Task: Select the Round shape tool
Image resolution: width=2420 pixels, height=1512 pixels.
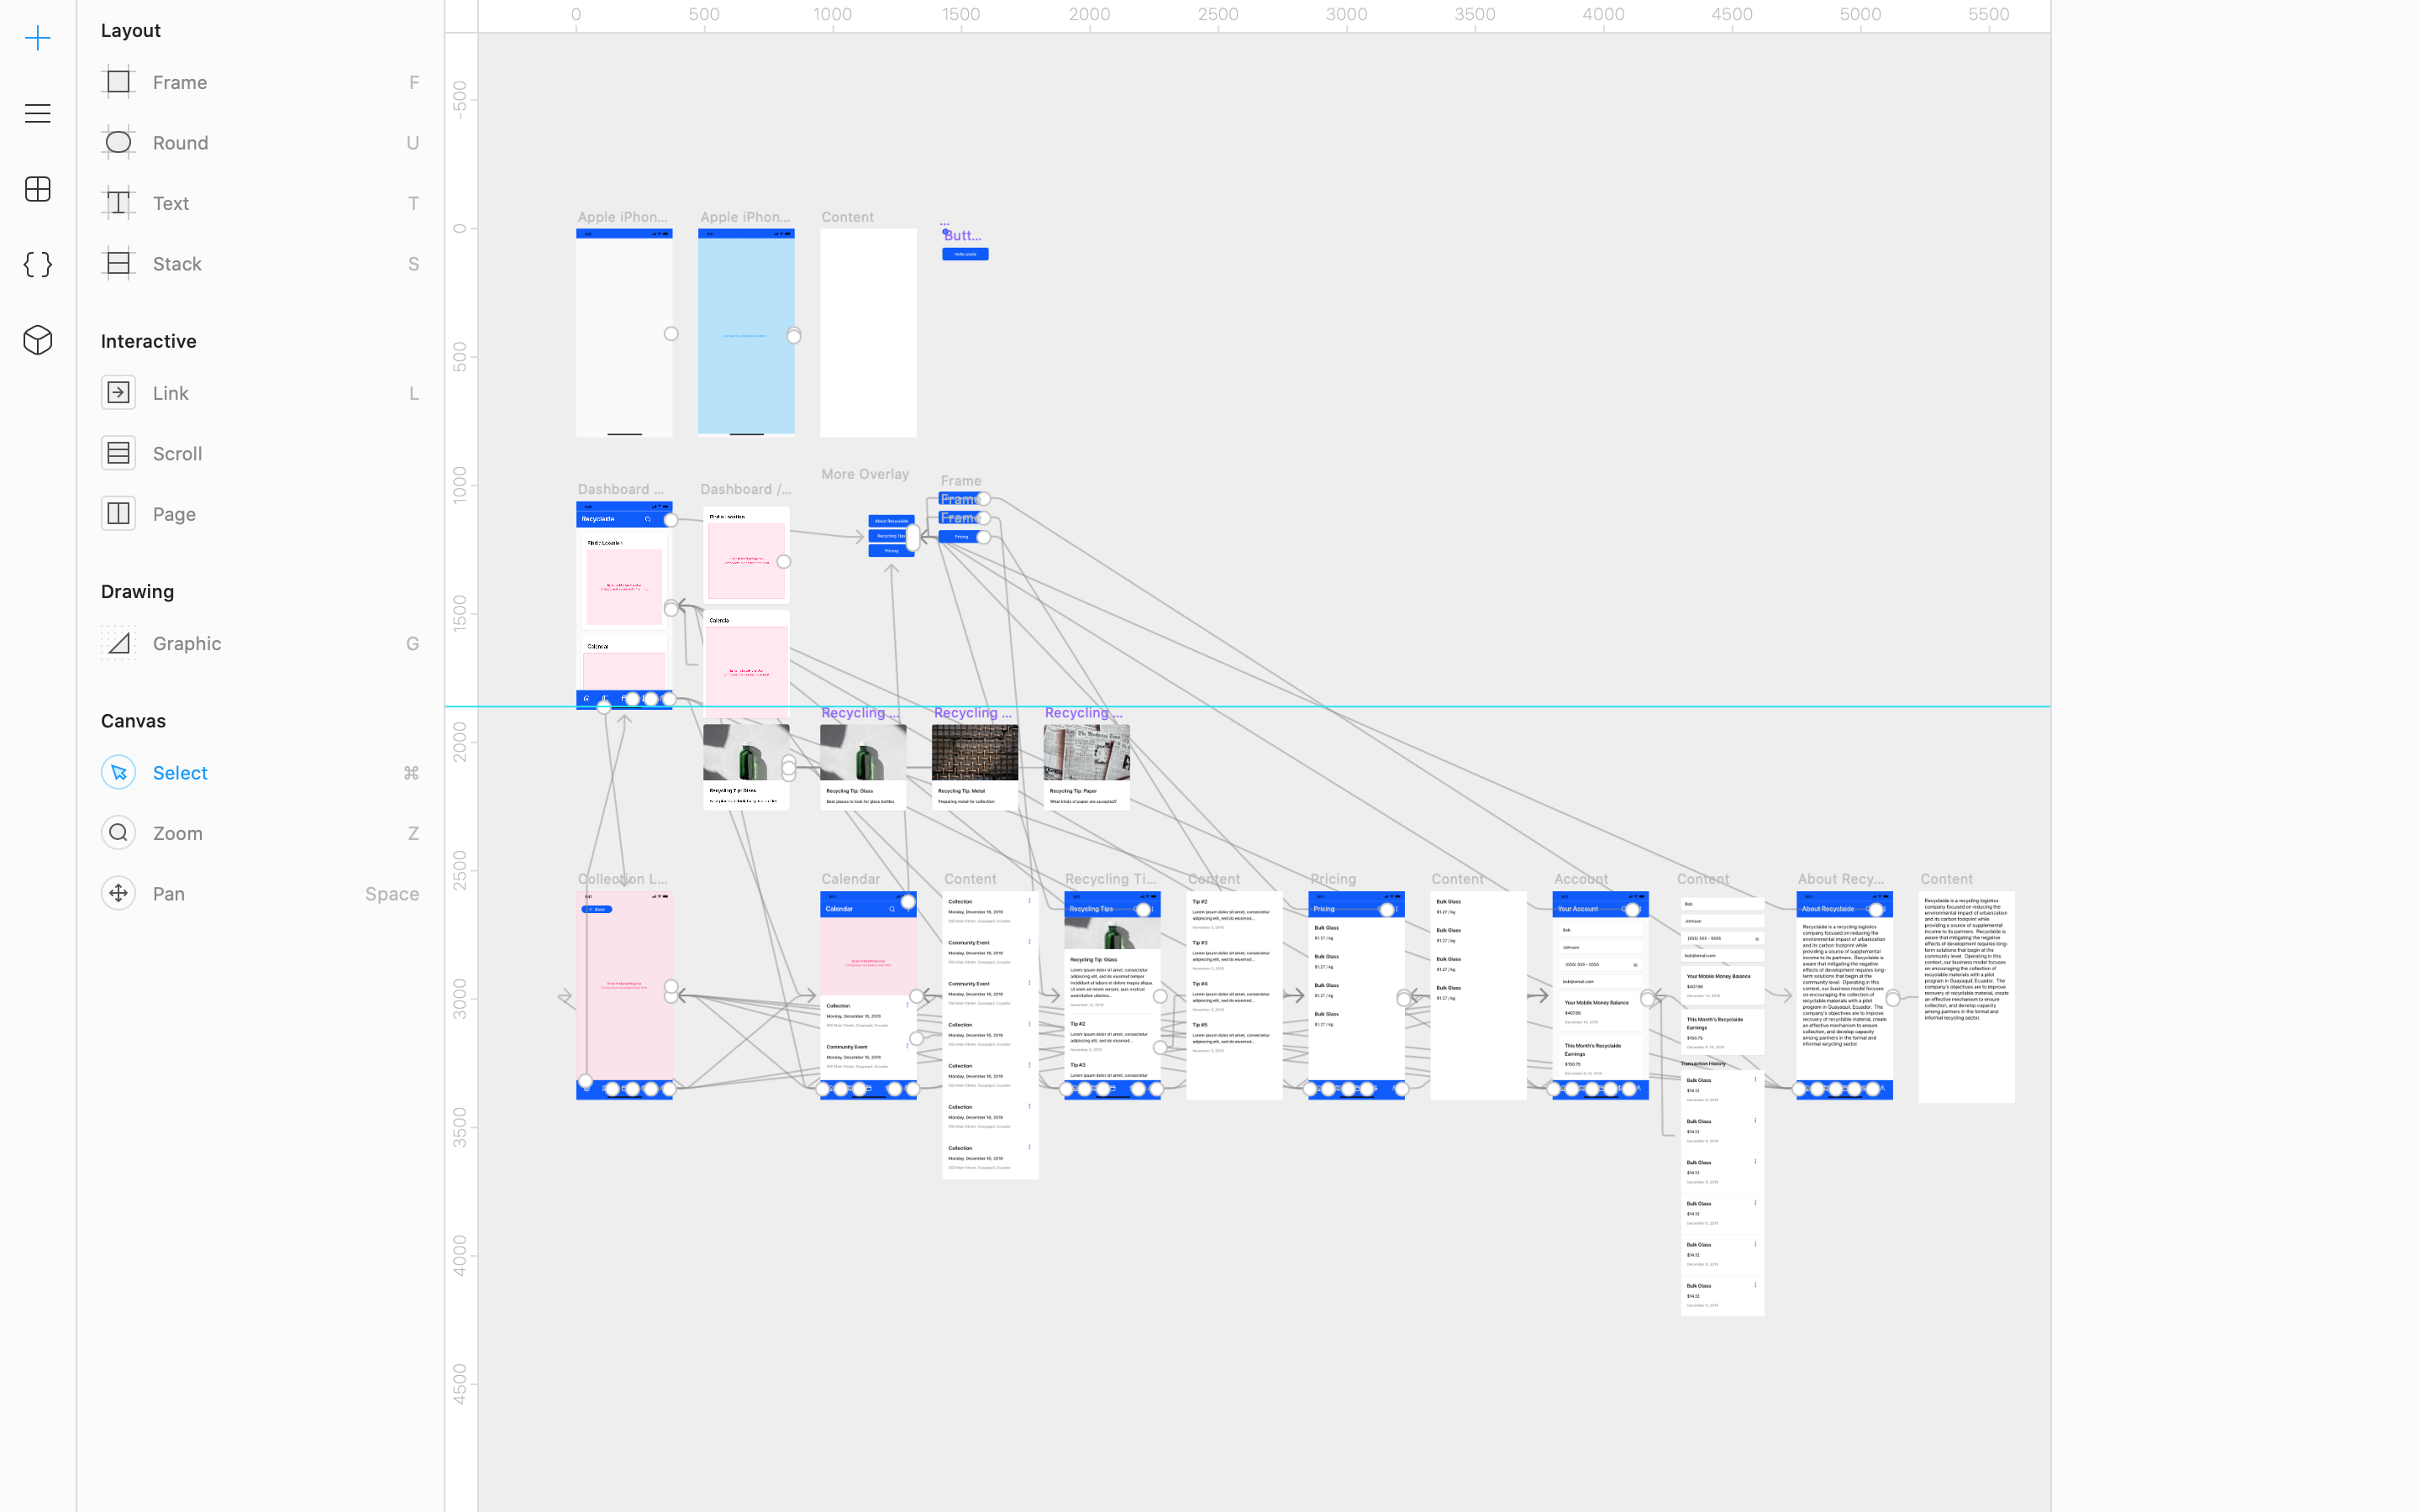Action: (180, 143)
